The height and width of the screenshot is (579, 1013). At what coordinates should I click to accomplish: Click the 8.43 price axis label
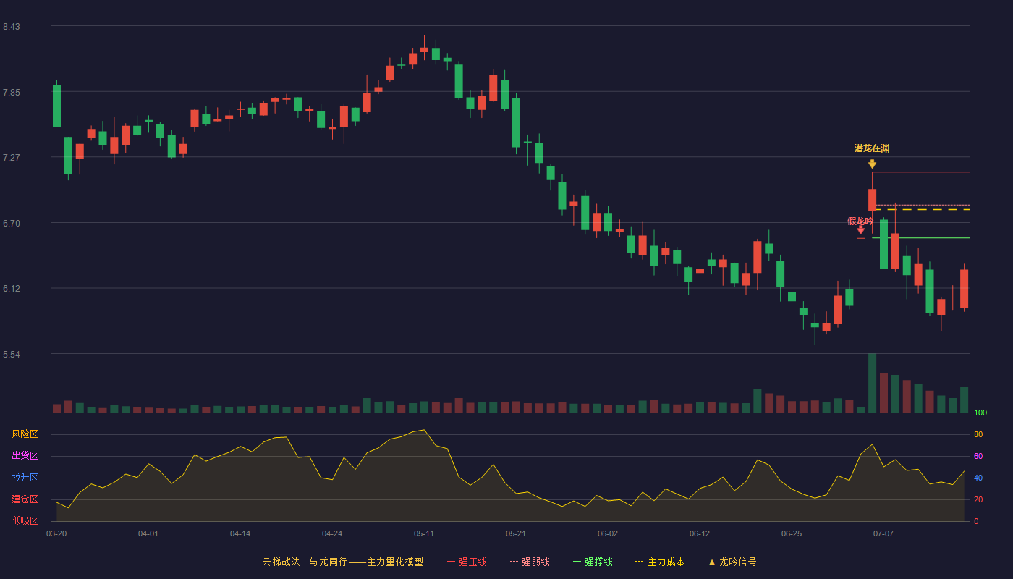11,27
